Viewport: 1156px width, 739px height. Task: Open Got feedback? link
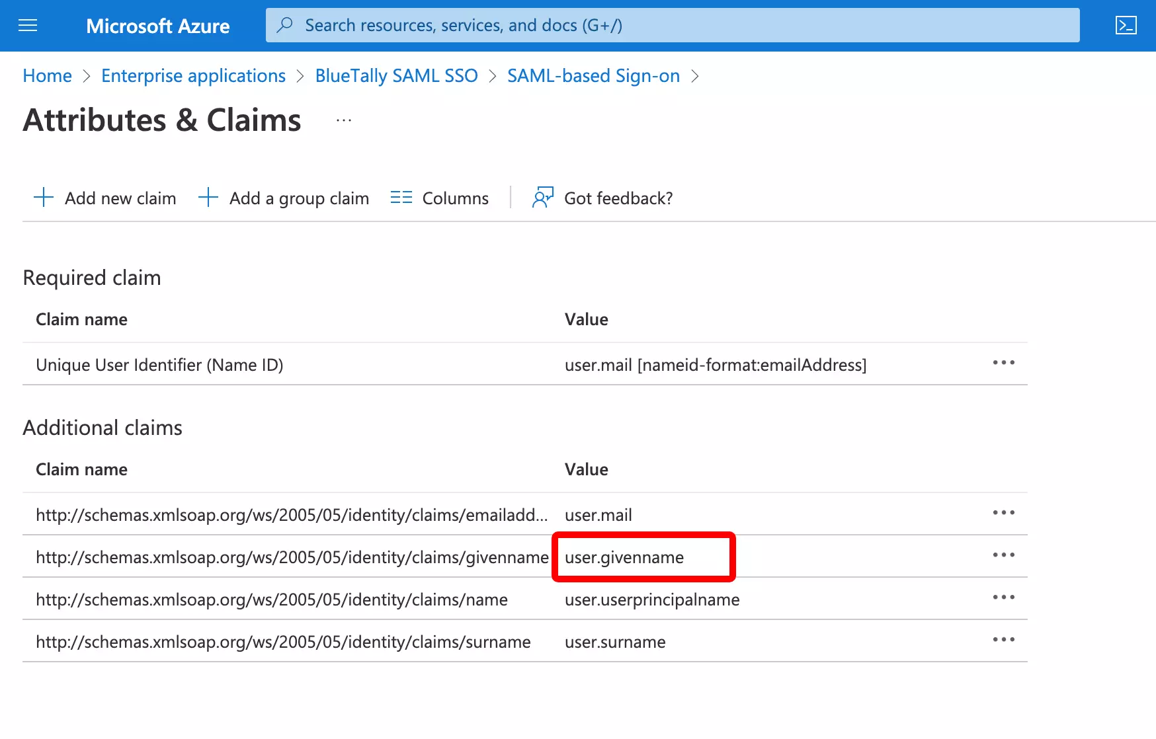pos(618,198)
